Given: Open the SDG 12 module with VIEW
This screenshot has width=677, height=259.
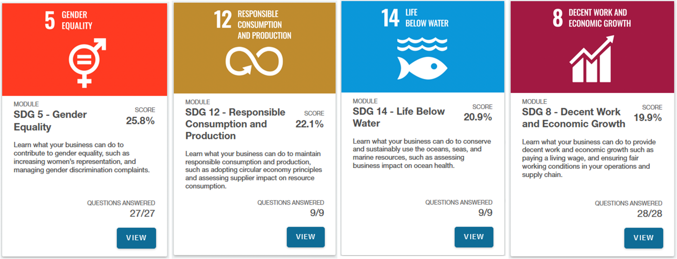Looking at the screenshot, I should 305,237.
